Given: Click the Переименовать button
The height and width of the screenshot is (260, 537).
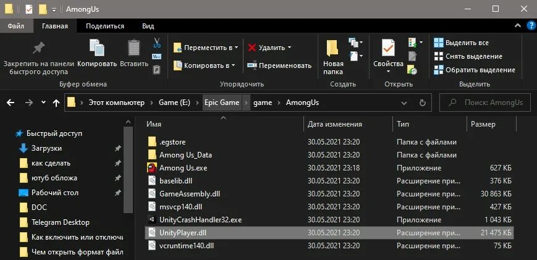Looking at the screenshot, I should [x=279, y=65].
